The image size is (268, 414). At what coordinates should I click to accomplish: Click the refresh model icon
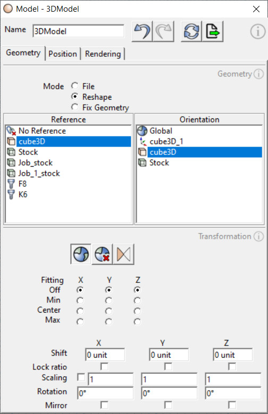pyautogui.click(x=191, y=31)
